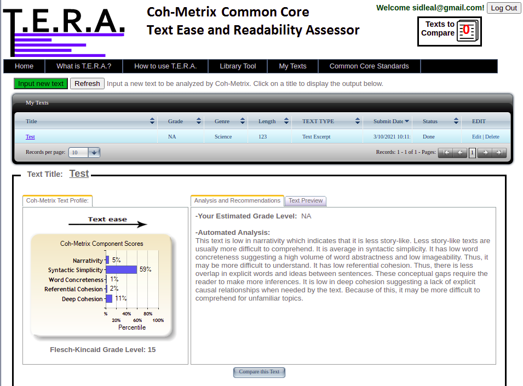Screen dimensions: 523x386
Task: Open the Texts to Compare counter icon
Action: (x=466, y=31)
